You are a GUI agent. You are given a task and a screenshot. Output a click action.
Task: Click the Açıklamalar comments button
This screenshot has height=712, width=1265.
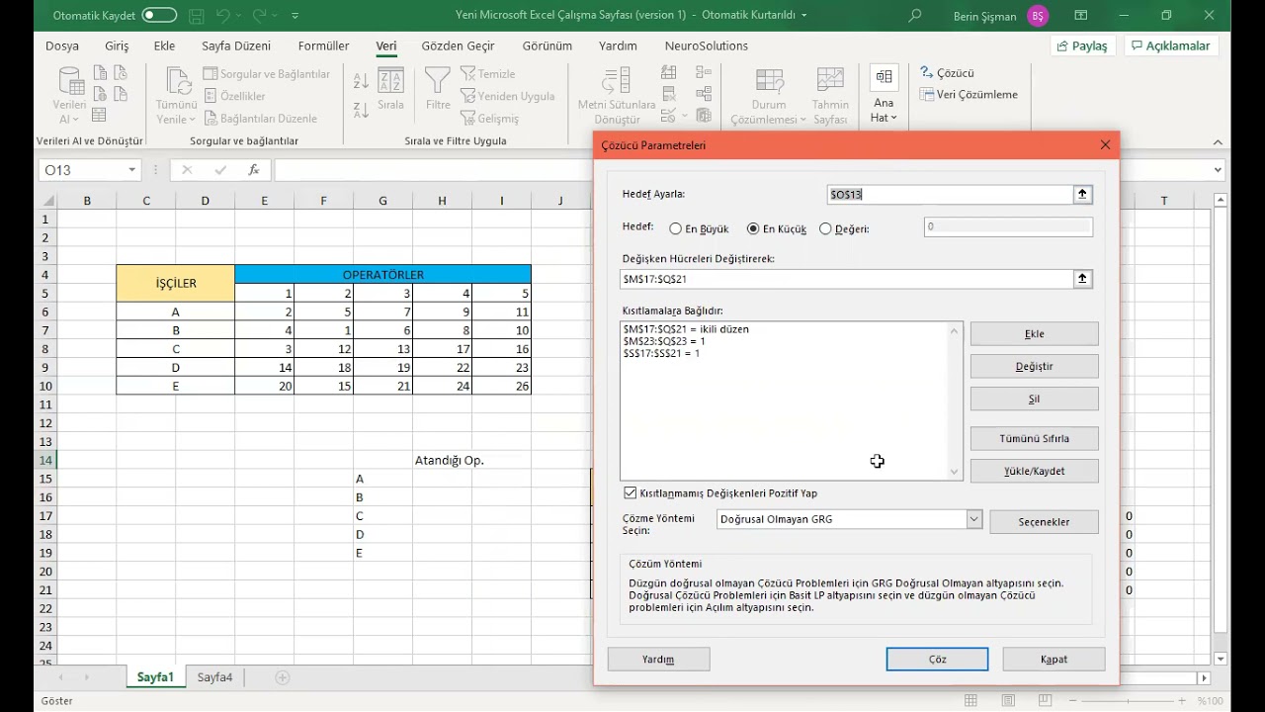[x=1171, y=45]
